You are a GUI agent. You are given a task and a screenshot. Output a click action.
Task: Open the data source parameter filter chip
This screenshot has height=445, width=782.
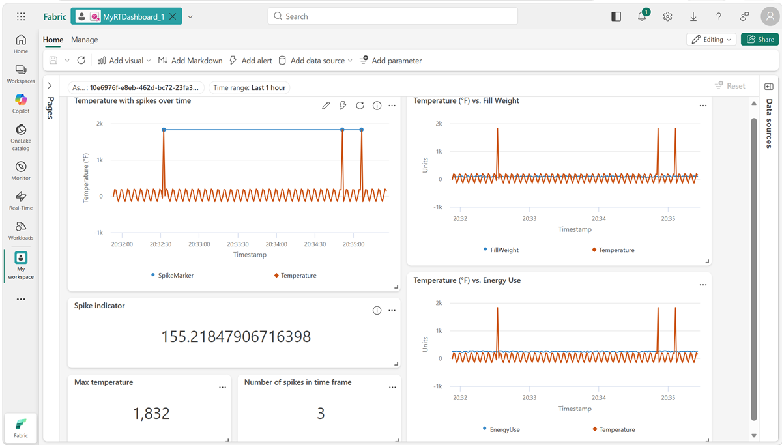(x=136, y=87)
